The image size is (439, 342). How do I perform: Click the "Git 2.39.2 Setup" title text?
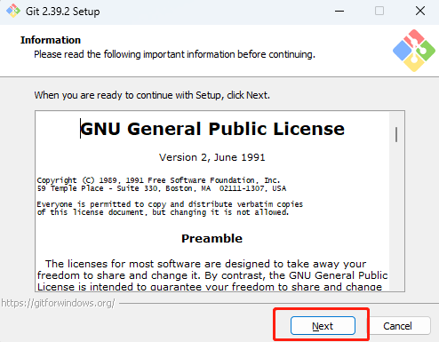coord(63,12)
